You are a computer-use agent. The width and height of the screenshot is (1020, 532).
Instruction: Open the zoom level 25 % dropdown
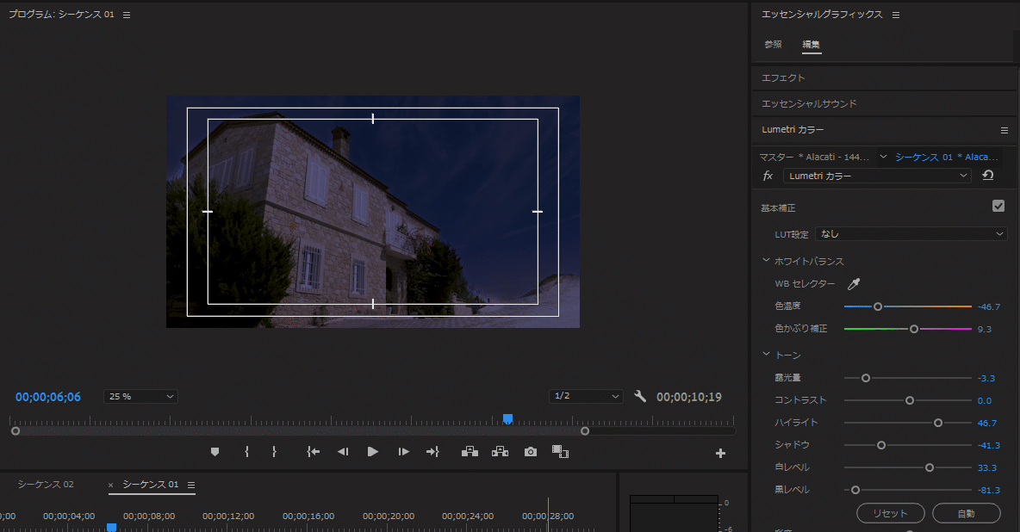(140, 396)
